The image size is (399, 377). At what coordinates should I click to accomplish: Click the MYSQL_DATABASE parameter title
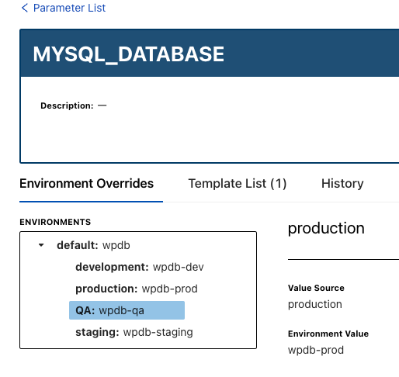coord(128,54)
